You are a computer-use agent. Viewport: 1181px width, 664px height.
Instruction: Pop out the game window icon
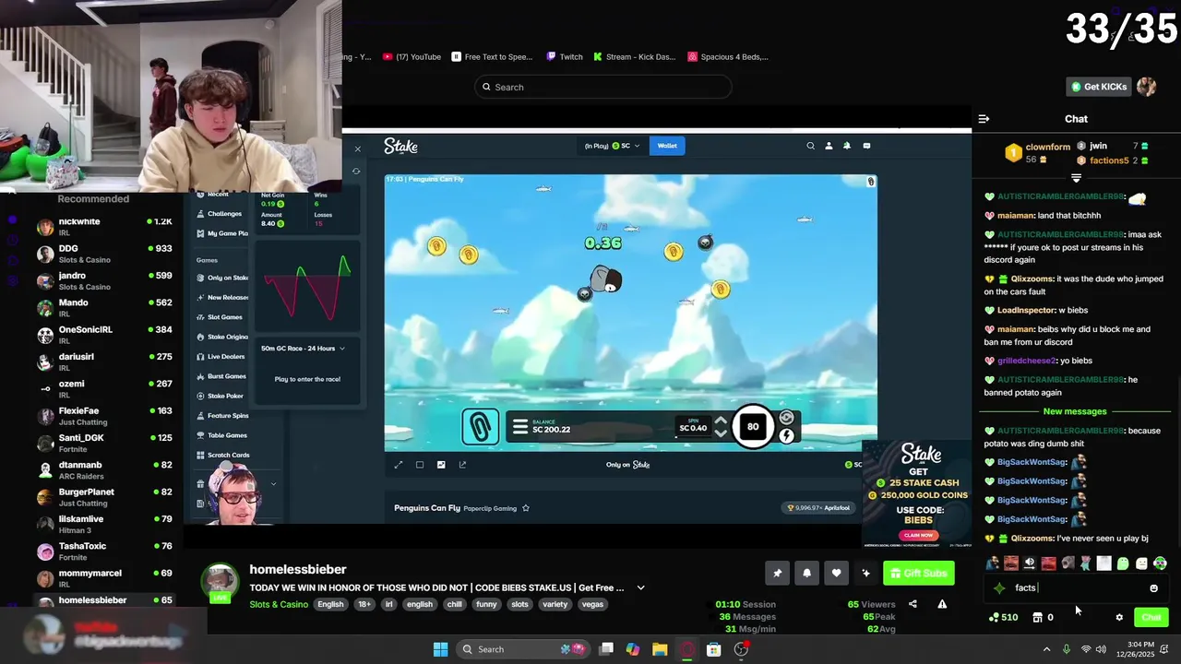click(x=462, y=465)
